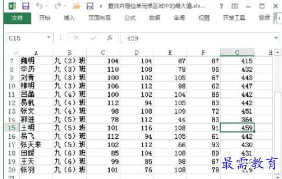The image size is (282, 179).
Task: Click the 登录 sign-in link
Action: (x=265, y=17)
